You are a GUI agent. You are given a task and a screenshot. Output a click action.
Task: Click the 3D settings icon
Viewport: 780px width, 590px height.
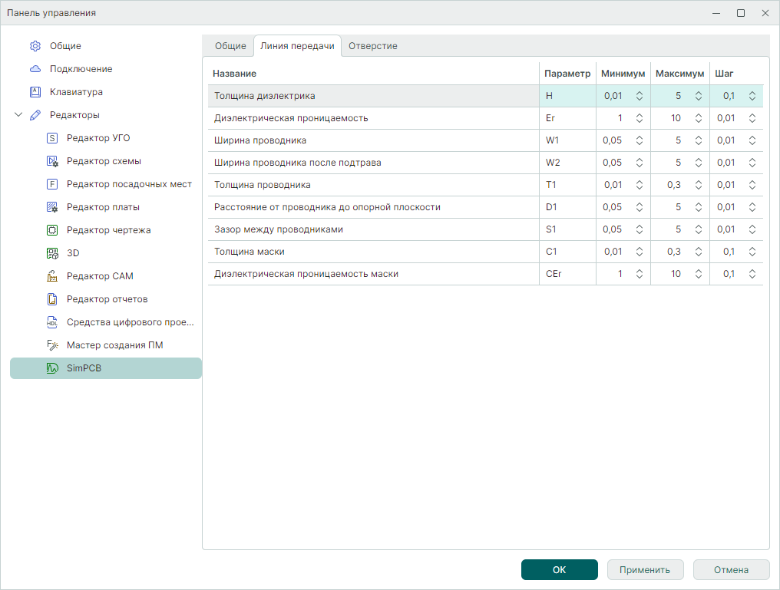click(x=52, y=253)
